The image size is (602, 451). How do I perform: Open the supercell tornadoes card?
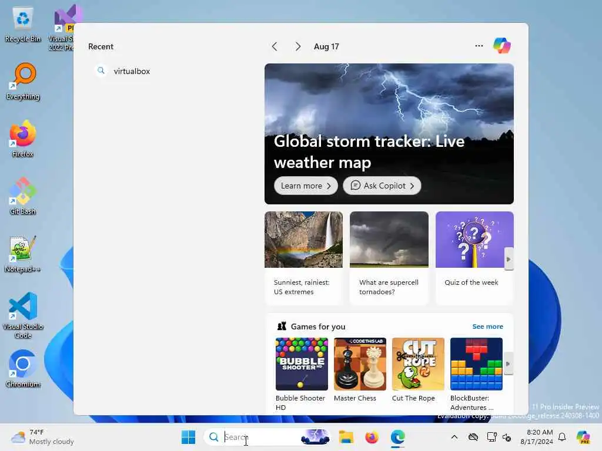tap(389, 258)
